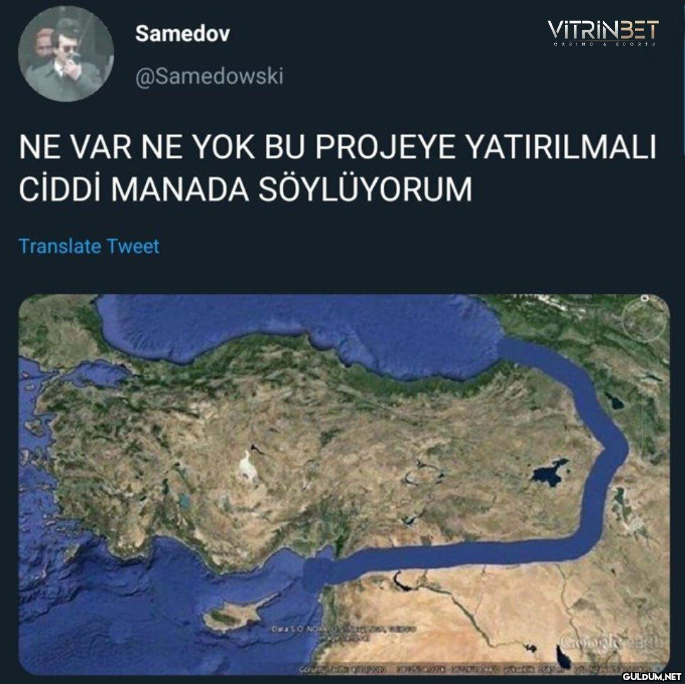
Task: Click the second tweet line CİDDİ MANADA SÖYLÜYORUM
Action: click(x=245, y=189)
